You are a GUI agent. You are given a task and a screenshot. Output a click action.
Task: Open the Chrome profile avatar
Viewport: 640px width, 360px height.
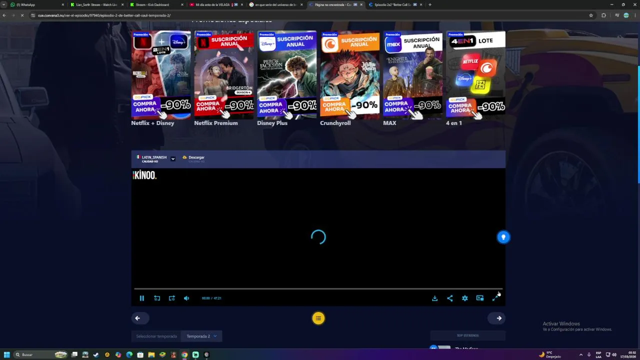pos(626,15)
